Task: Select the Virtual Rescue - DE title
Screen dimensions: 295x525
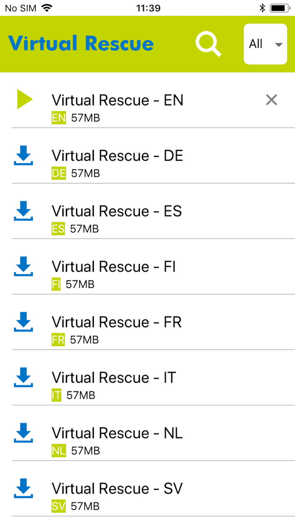Action: pos(117,156)
